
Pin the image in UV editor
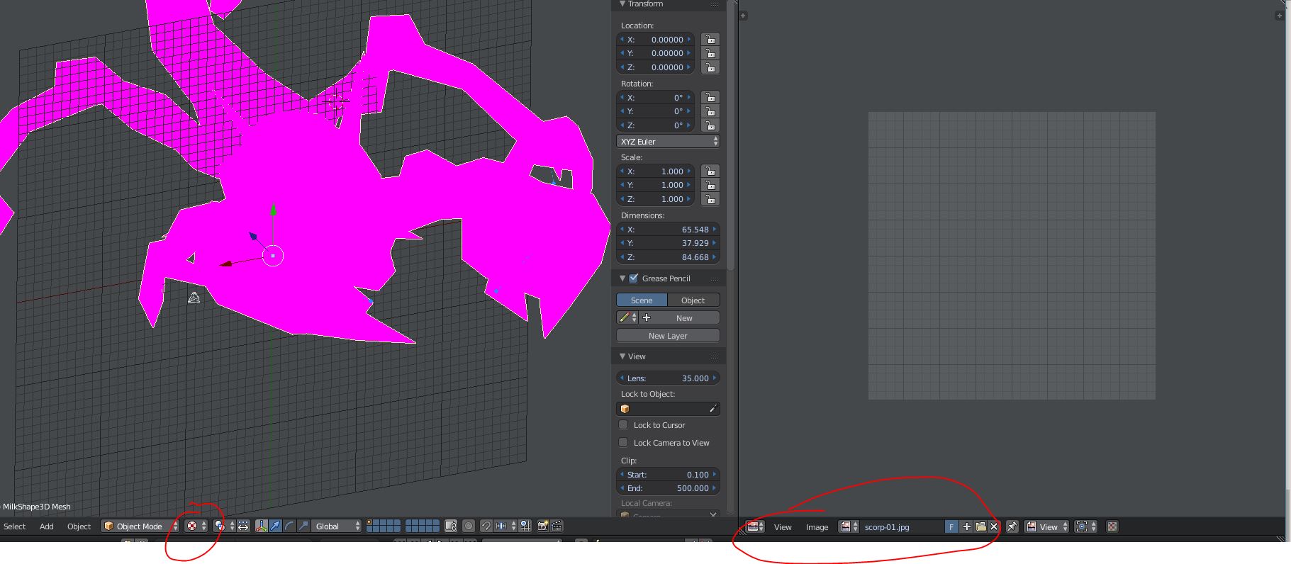pos(1012,526)
